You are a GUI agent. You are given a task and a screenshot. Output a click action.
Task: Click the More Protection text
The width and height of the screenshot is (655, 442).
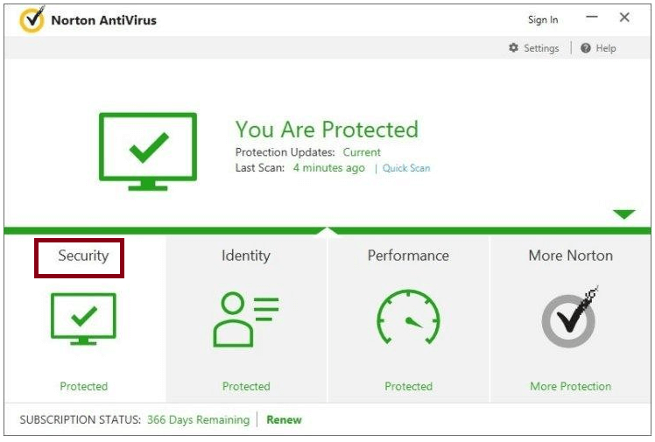(x=571, y=386)
